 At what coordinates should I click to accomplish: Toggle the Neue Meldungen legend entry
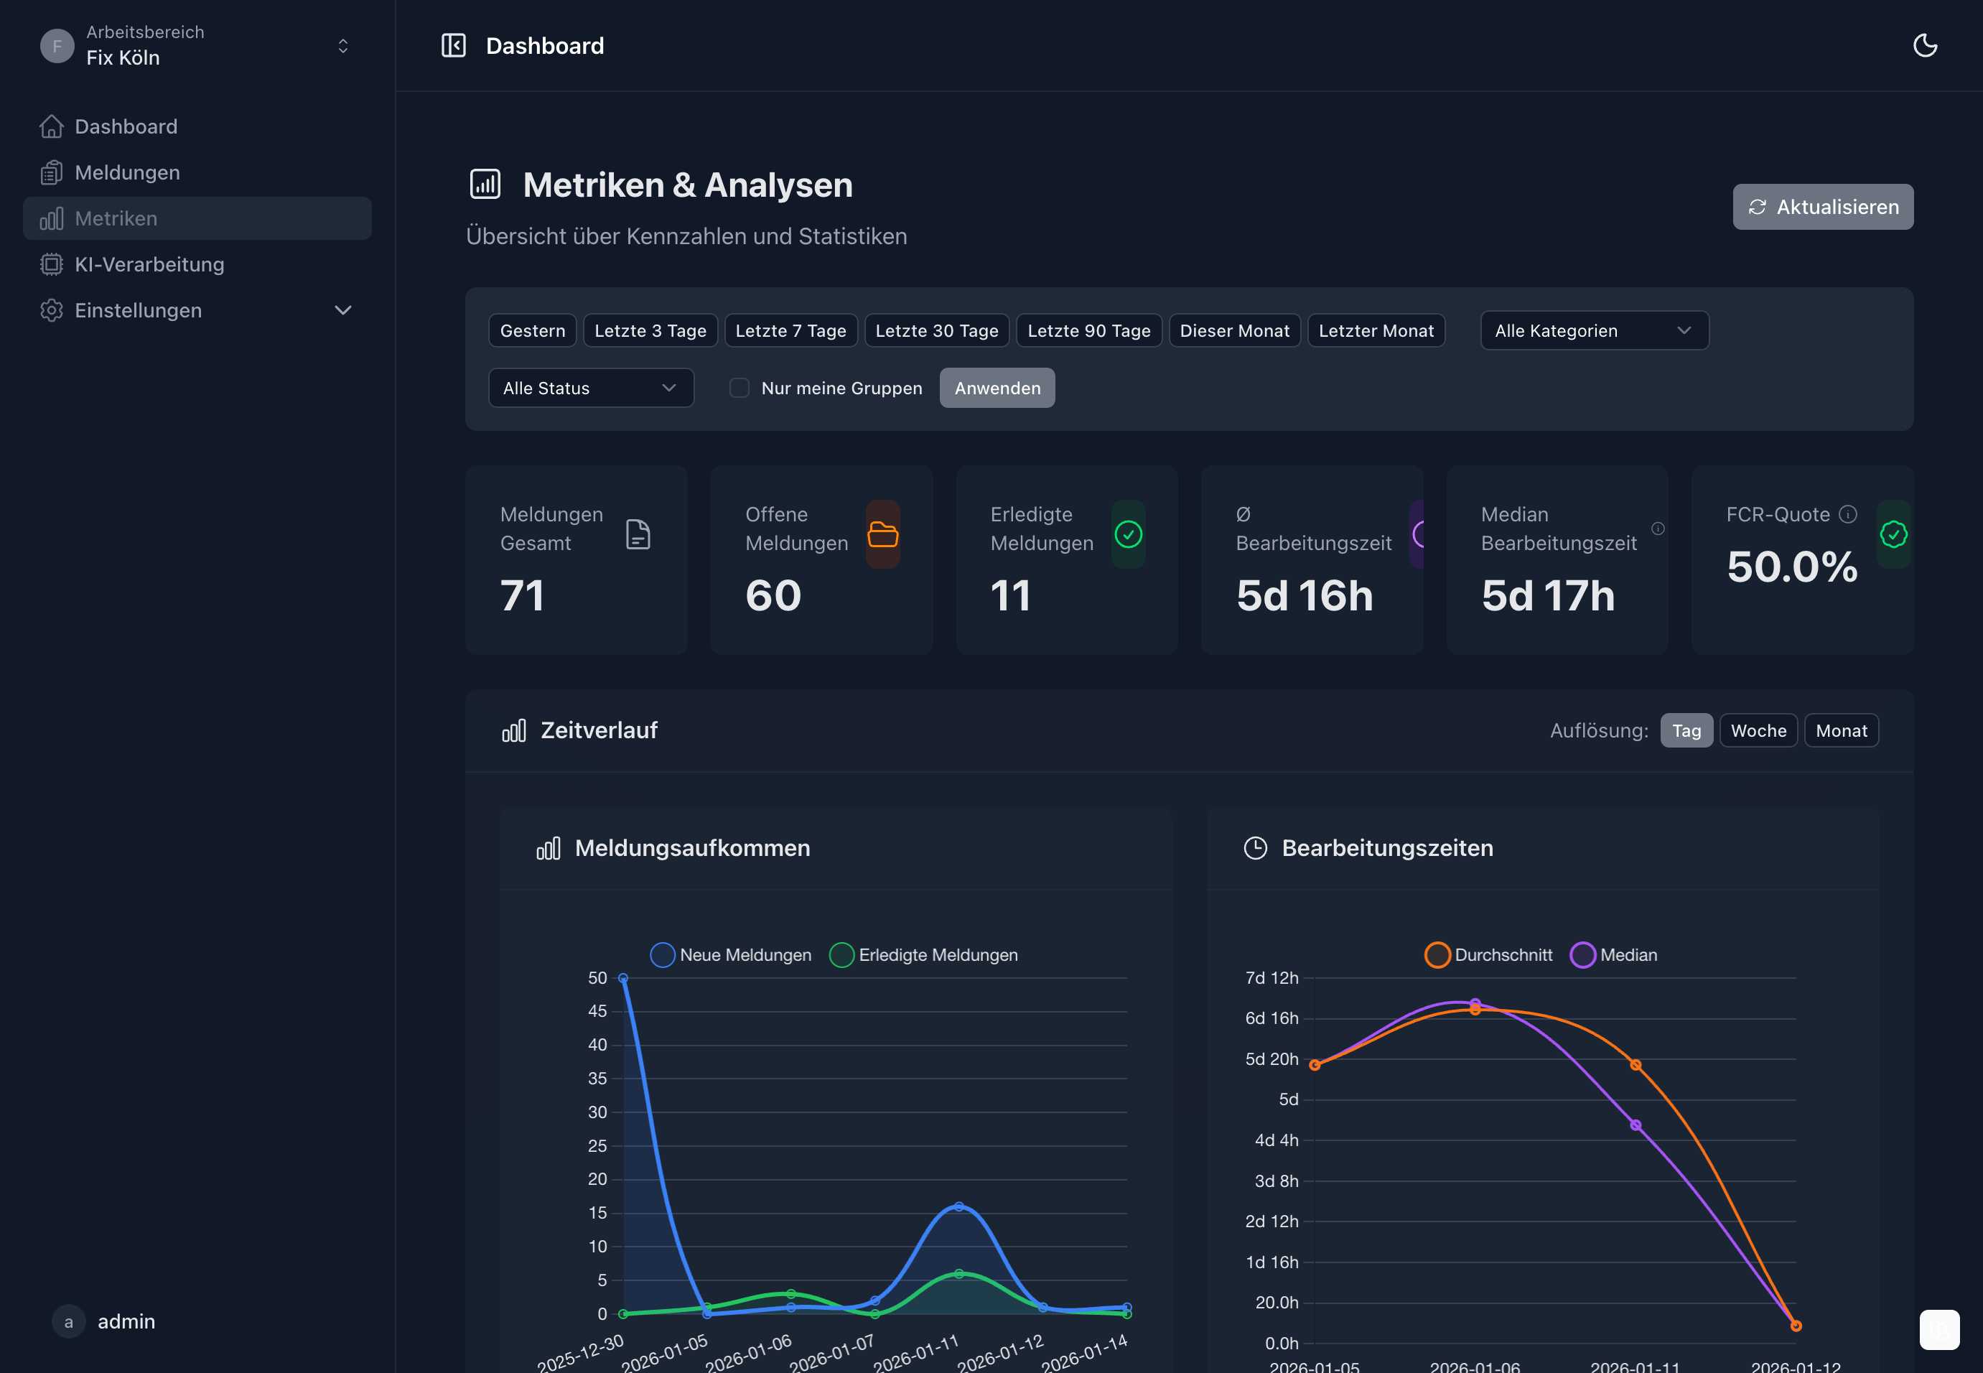[x=730, y=955]
